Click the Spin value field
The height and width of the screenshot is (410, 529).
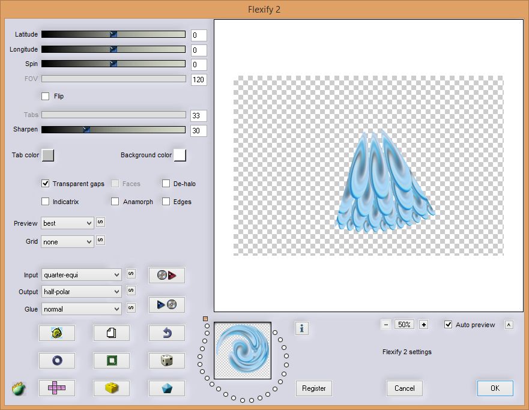[x=199, y=65]
